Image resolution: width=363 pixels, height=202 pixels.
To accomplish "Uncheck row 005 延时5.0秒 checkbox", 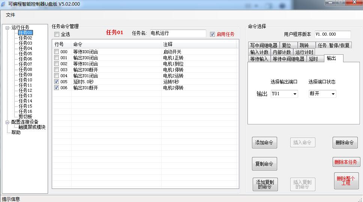I will [56, 82].
